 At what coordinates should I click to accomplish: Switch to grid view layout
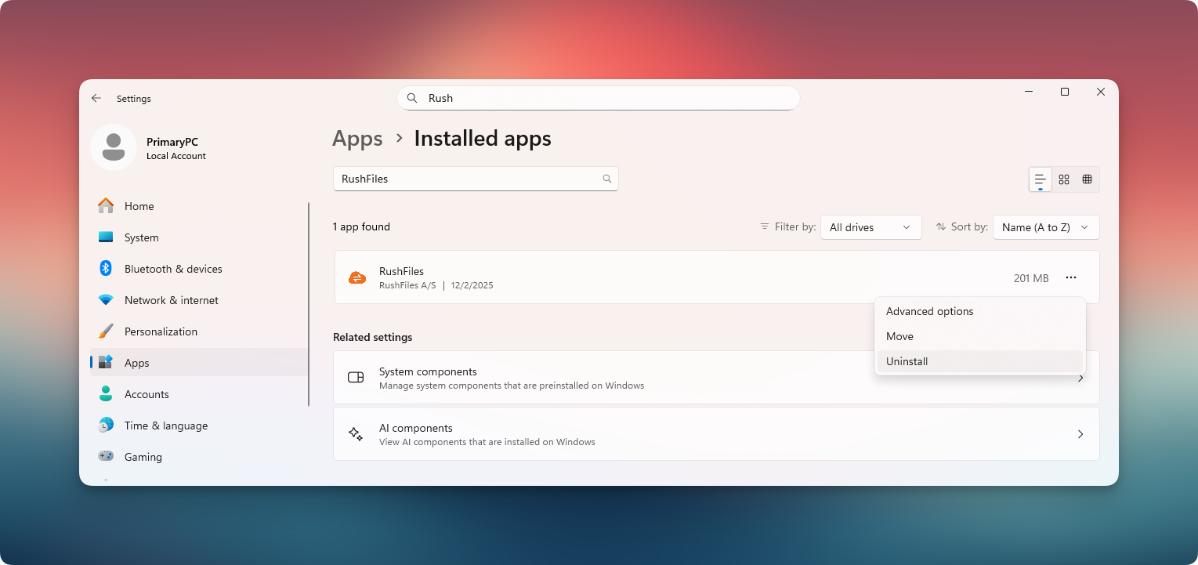click(x=1064, y=179)
